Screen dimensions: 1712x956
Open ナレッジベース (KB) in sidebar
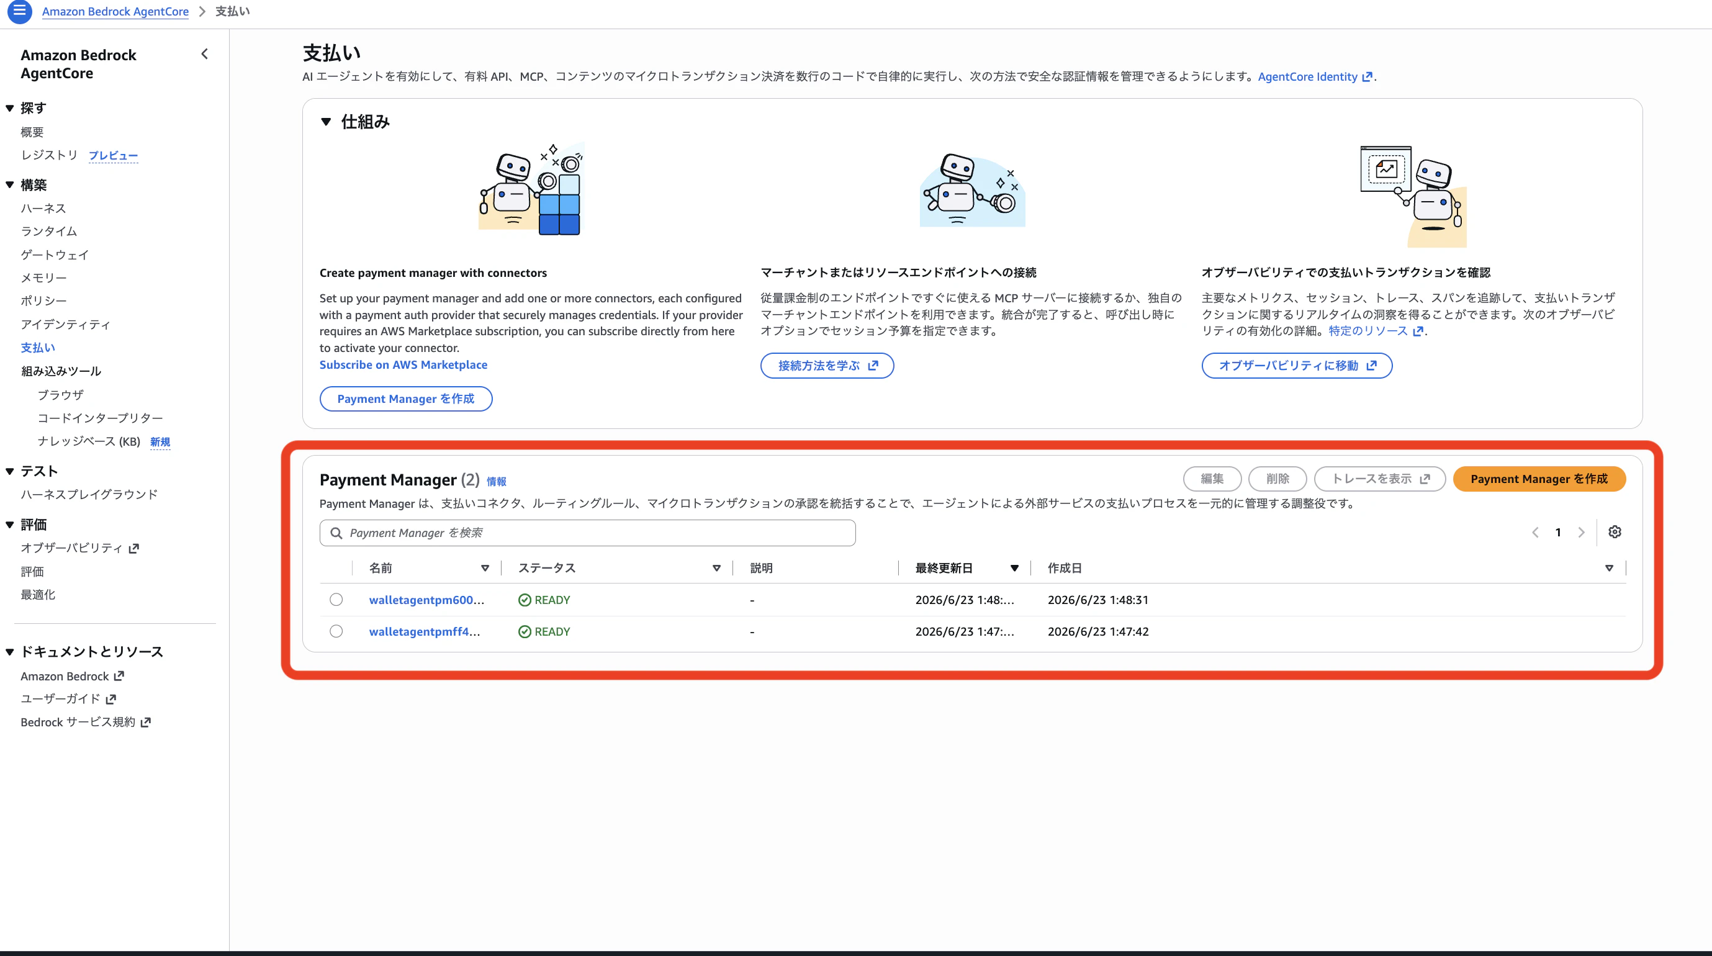click(89, 441)
